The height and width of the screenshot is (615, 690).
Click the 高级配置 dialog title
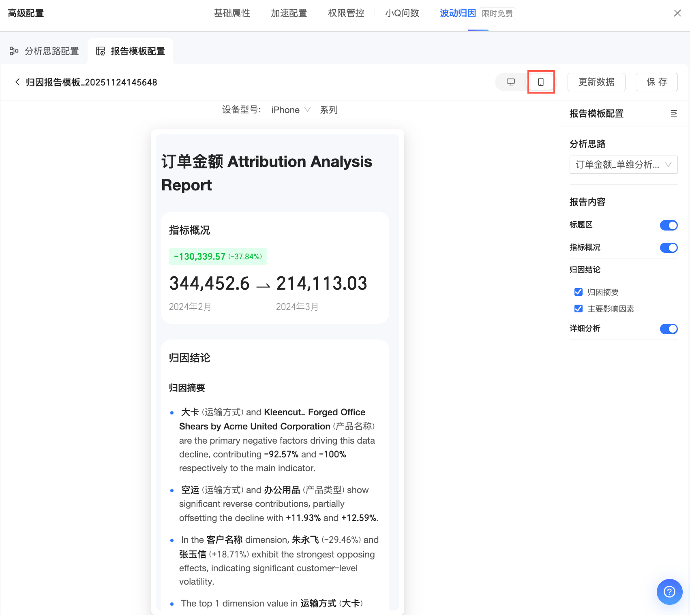[26, 13]
